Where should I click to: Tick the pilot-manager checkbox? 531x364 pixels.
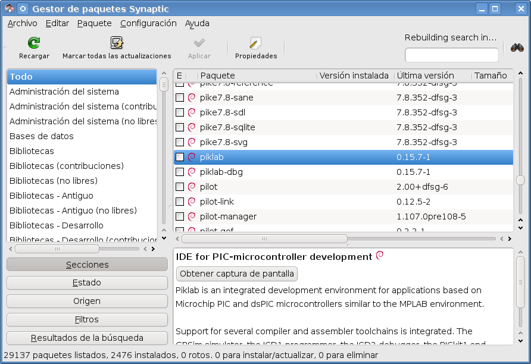coord(179,216)
